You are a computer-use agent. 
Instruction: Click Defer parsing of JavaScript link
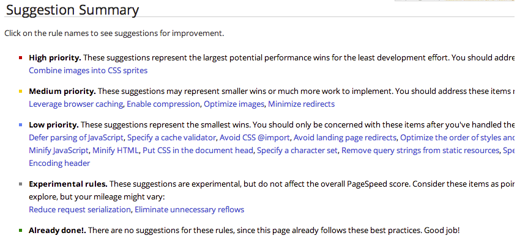click(x=76, y=137)
